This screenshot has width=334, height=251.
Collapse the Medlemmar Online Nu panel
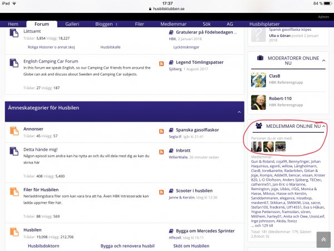[x=325, y=127]
